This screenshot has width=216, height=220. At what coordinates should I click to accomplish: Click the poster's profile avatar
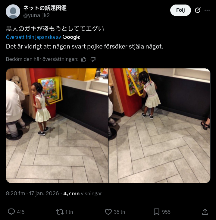click(x=13, y=11)
